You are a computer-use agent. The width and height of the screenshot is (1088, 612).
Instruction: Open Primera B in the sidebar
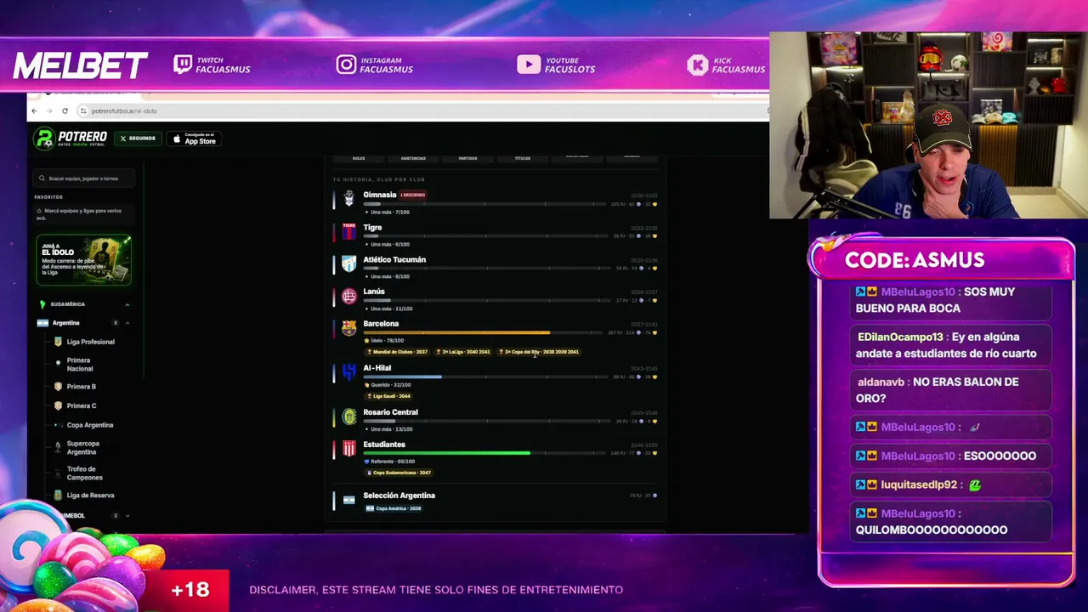tap(82, 387)
